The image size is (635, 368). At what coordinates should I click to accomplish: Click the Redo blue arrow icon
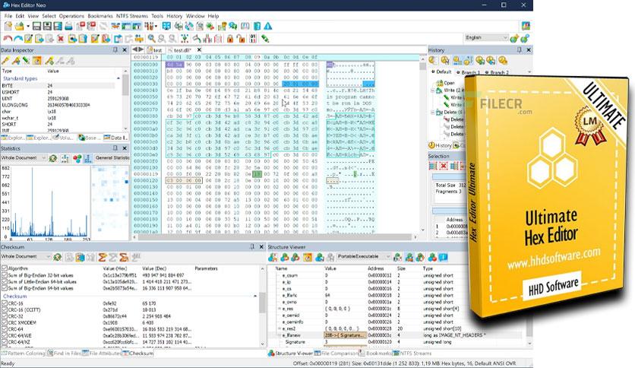point(17,39)
